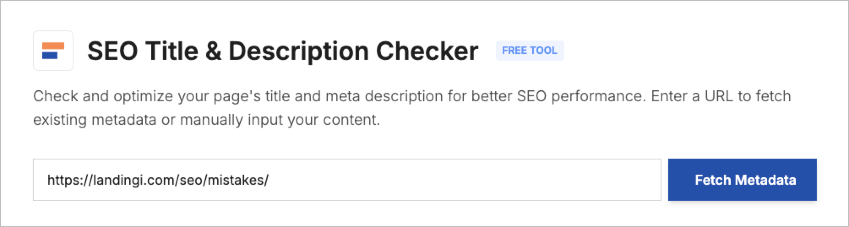The height and width of the screenshot is (227, 849).
Task: Focus the URL input field
Action: (x=422, y=180)
